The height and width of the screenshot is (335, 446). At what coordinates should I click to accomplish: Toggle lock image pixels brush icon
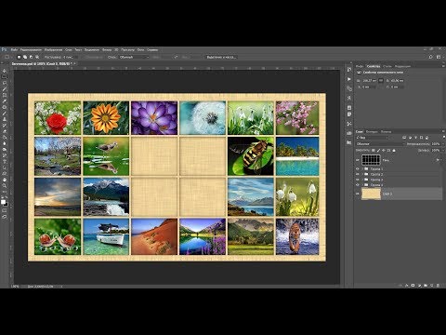pos(378,151)
